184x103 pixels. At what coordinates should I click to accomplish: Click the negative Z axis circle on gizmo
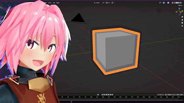pos(180,15)
